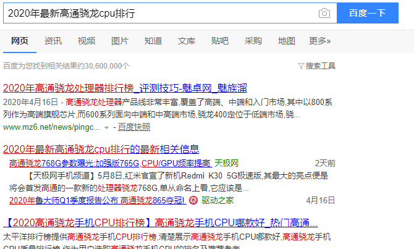Go to the 知道 tab

pos(153,41)
